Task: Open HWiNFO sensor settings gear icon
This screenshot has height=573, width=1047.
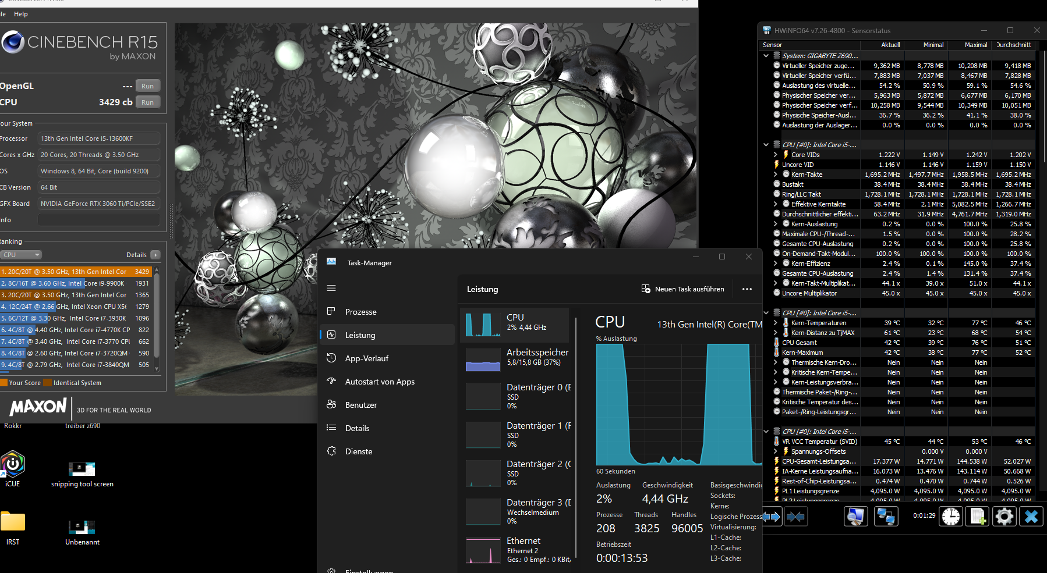Action: point(1004,517)
